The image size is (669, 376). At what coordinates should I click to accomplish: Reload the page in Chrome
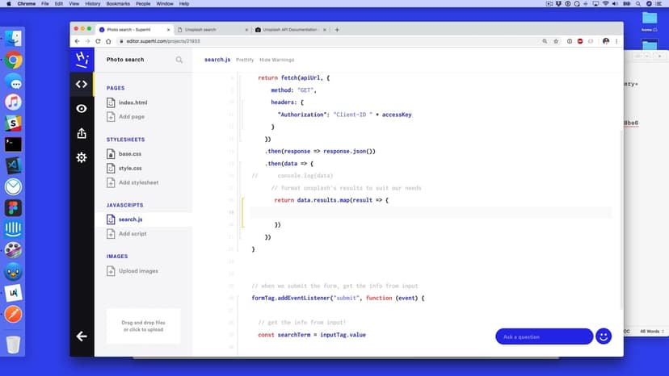click(x=99, y=40)
